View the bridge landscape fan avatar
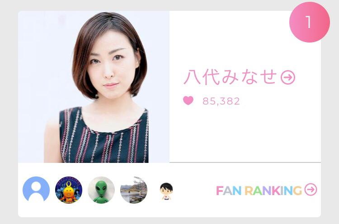This screenshot has width=339, height=224. [134, 190]
